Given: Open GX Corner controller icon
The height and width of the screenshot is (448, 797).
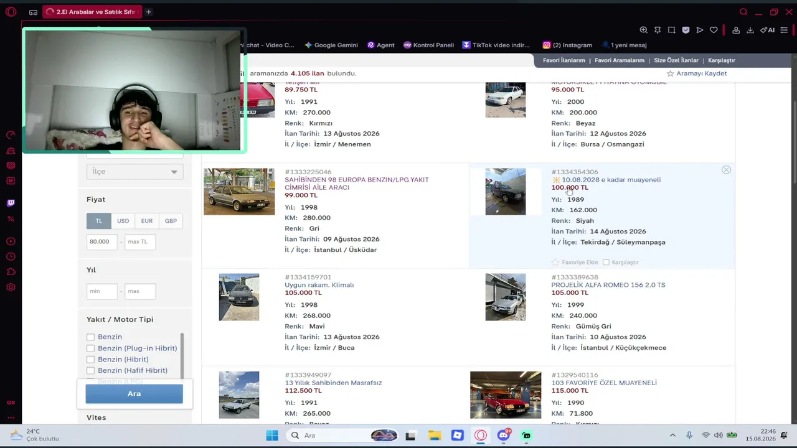Looking at the screenshot, I should click(x=33, y=12).
